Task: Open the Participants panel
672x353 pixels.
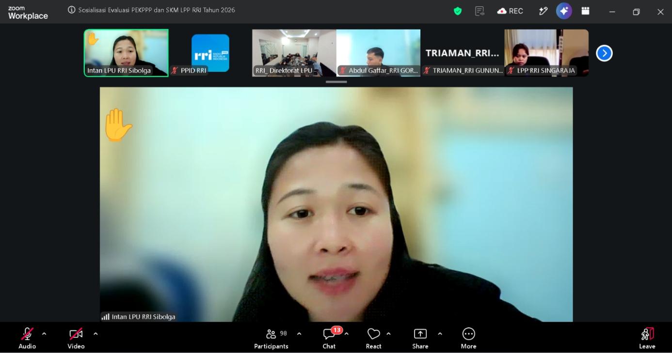Action: pos(271,338)
